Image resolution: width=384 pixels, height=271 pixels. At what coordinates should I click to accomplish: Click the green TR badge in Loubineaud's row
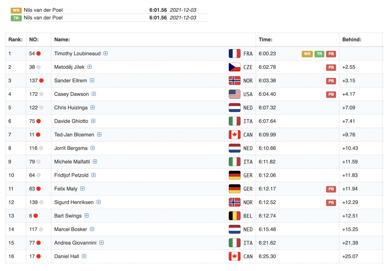[x=319, y=54]
